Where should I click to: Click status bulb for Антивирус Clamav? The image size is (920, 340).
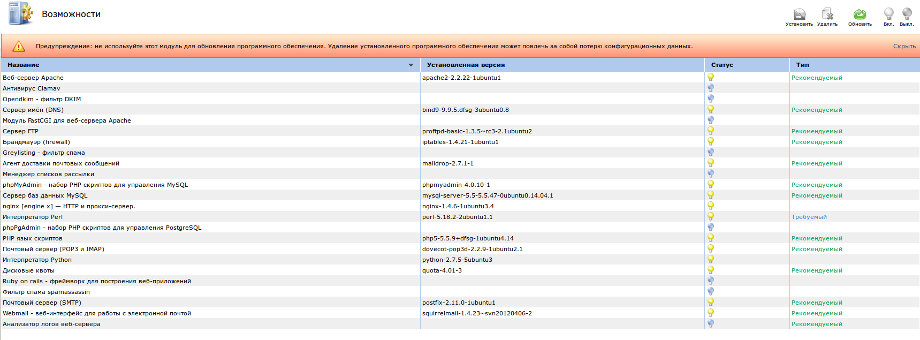pyautogui.click(x=711, y=88)
